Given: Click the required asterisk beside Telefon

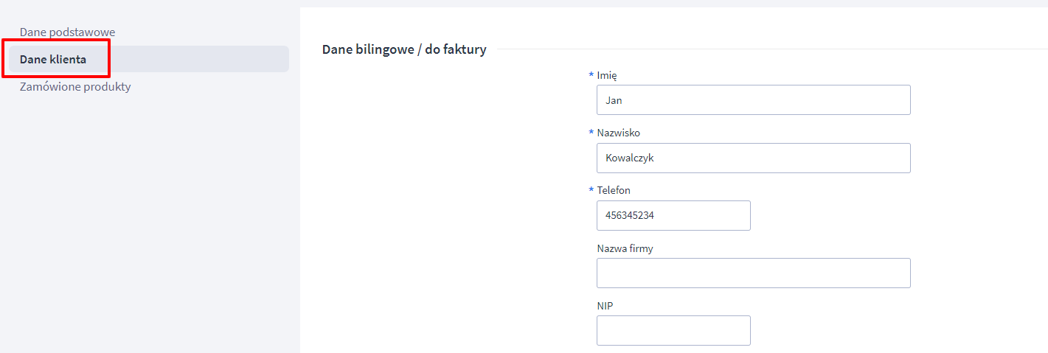Looking at the screenshot, I should pyautogui.click(x=591, y=191).
